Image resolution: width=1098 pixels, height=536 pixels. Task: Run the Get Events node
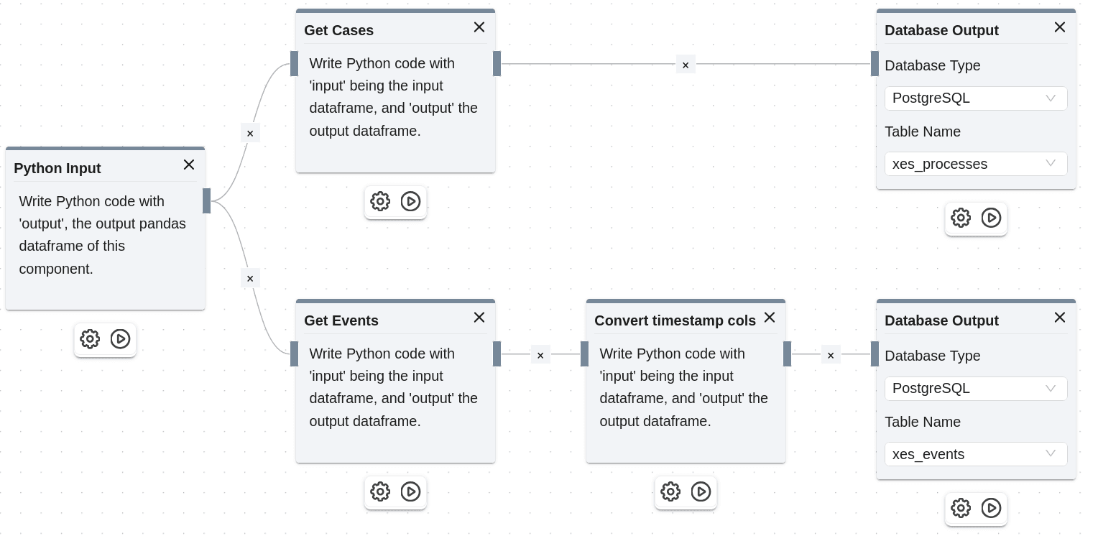[x=410, y=491]
